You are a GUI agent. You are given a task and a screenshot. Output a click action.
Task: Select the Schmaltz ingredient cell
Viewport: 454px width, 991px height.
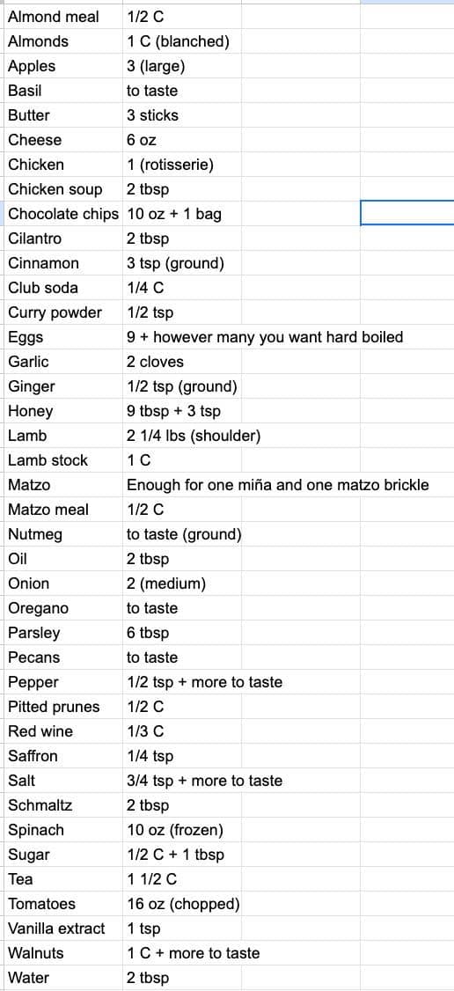coord(62,805)
